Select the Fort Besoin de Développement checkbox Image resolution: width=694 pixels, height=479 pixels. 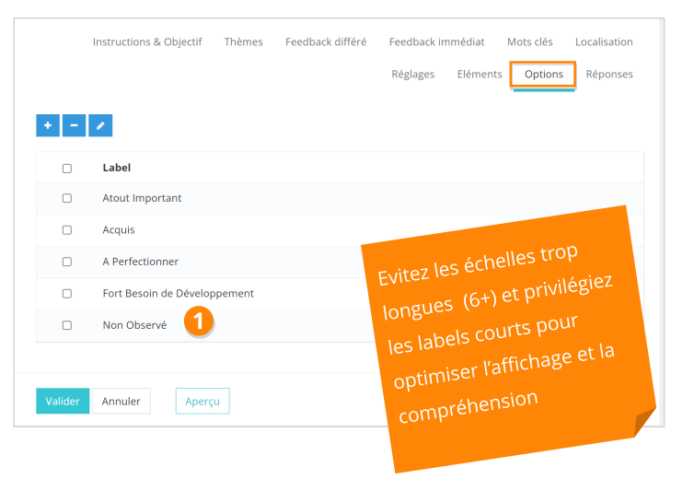[67, 294]
